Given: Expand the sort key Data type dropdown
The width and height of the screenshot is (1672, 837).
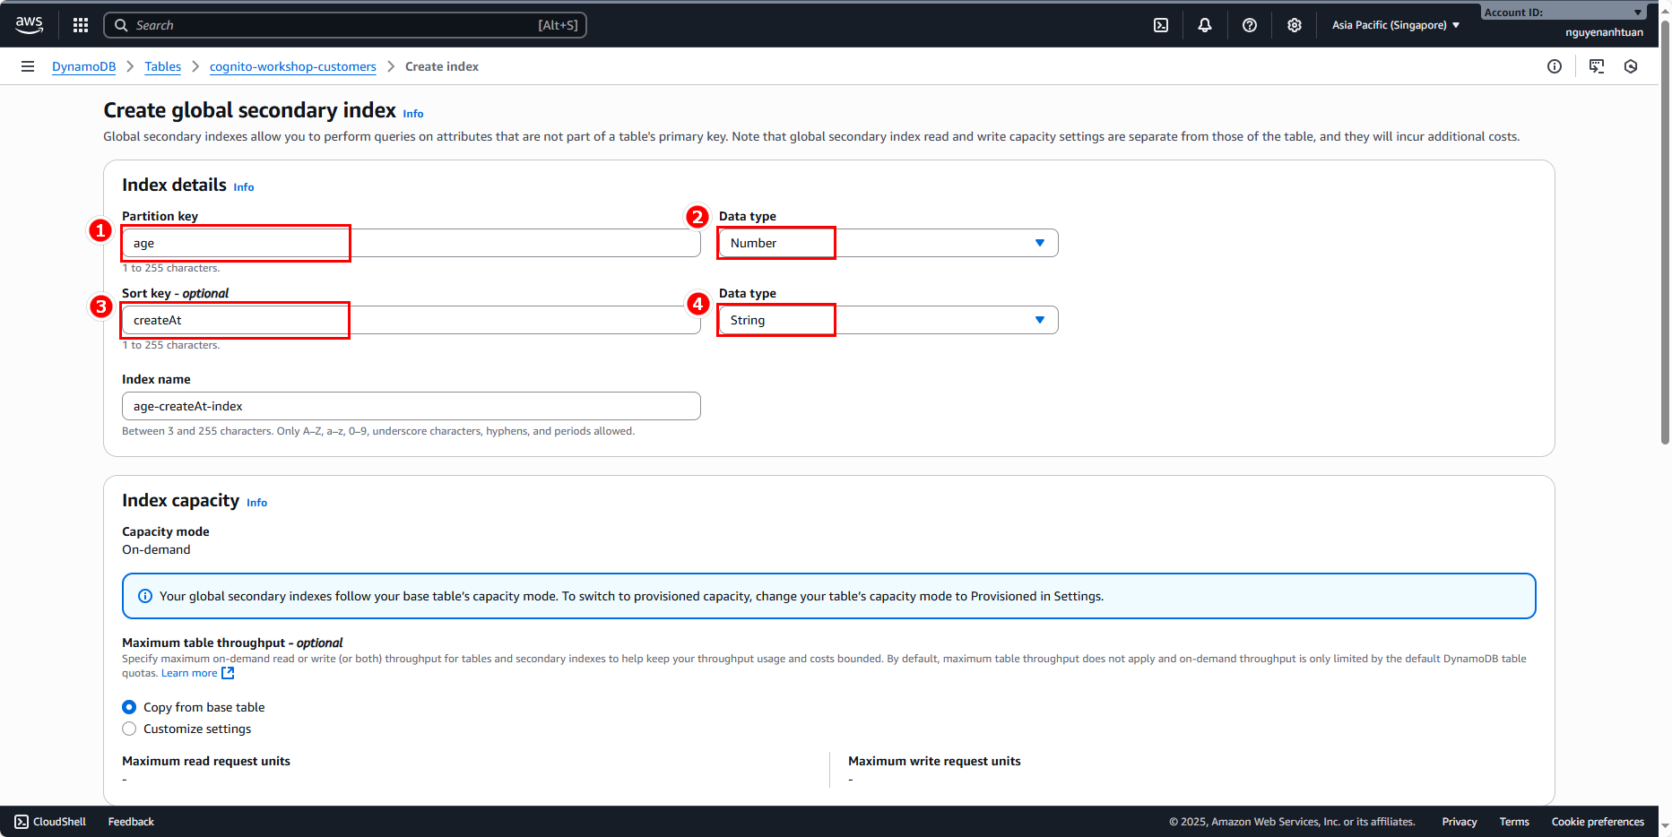Looking at the screenshot, I should [888, 320].
